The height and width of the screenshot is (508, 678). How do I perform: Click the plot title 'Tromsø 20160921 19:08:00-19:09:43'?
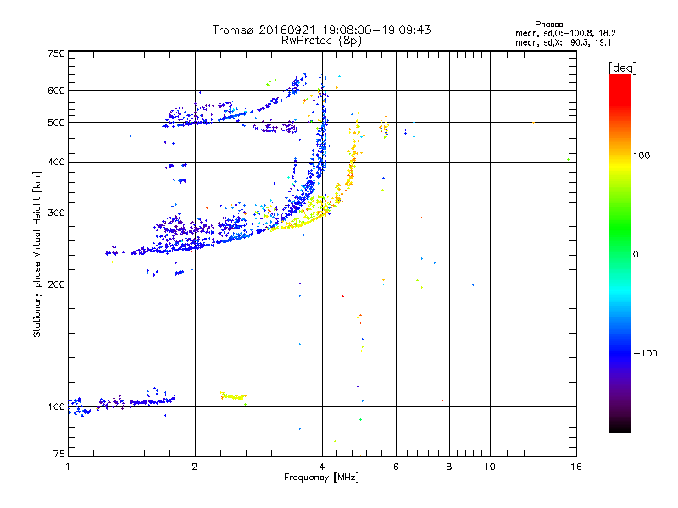coord(321,30)
